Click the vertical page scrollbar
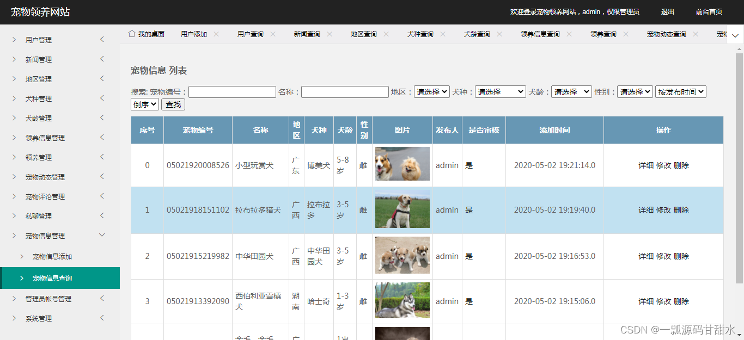Image resolution: width=744 pixels, height=340 pixels. (739, 168)
